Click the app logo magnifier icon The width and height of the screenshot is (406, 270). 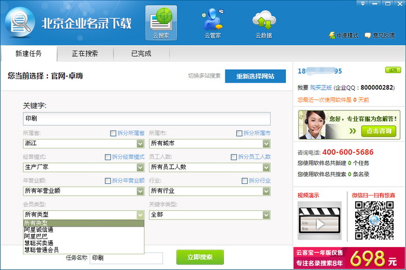[x=20, y=22]
